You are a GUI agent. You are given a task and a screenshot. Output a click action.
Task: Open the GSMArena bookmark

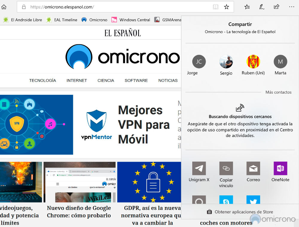tap(168, 20)
